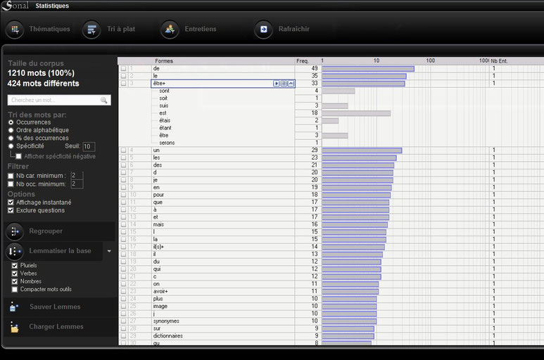This screenshot has width=544, height=360.
Task: Uncheck Verbes lemmatisation option
Action: (15, 274)
